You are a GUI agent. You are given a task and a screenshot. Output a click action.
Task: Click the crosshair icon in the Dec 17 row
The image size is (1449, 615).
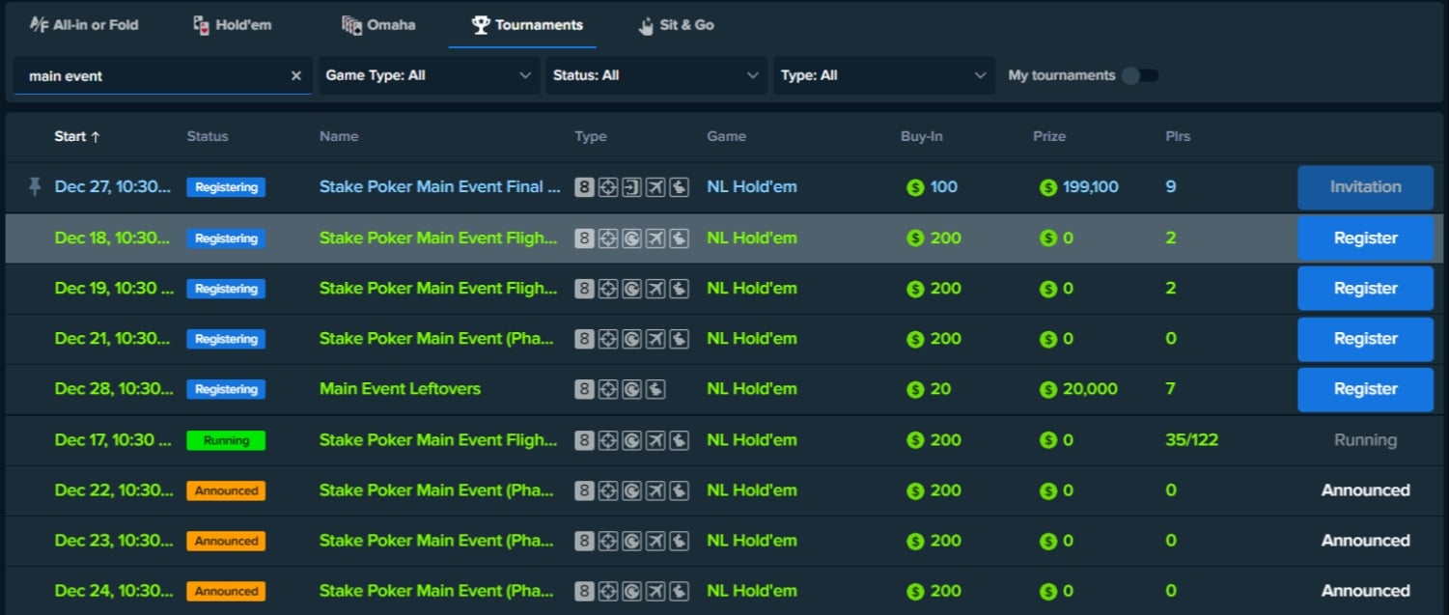[x=608, y=440]
